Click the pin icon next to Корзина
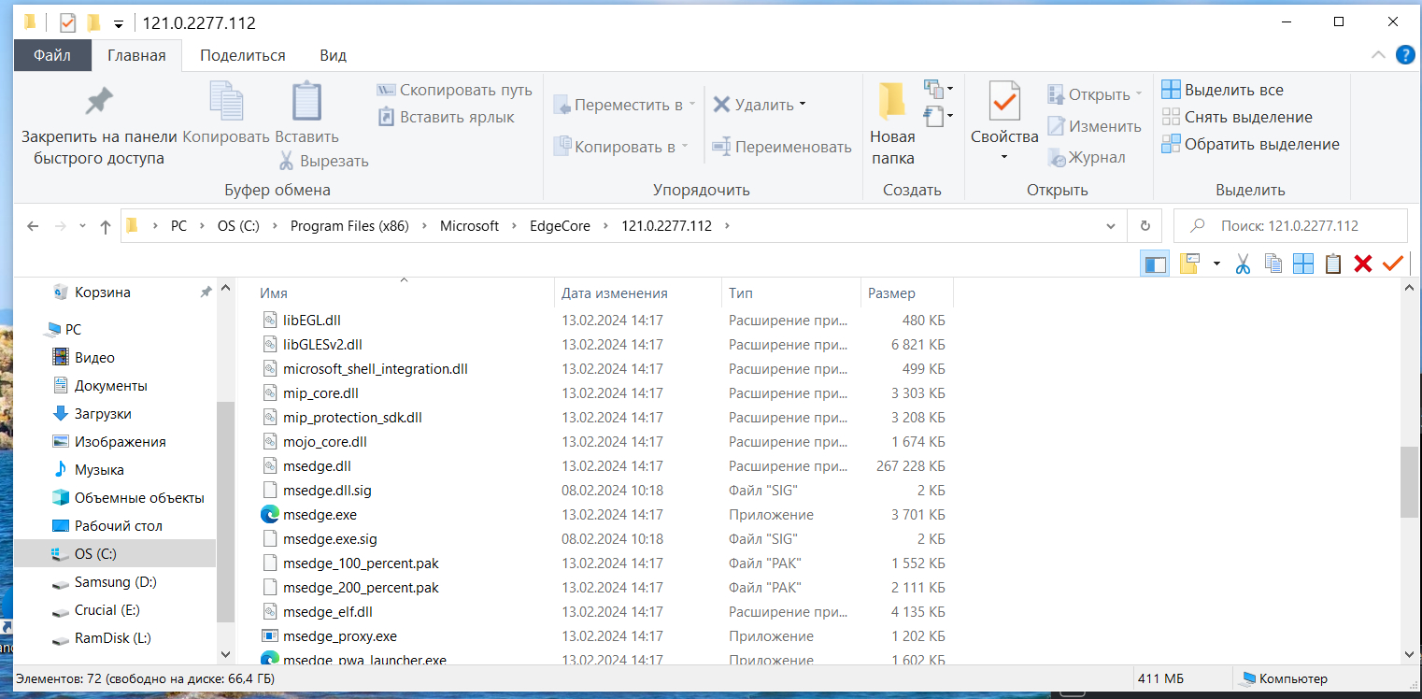This screenshot has width=1422, height=699. coord(206,292)
